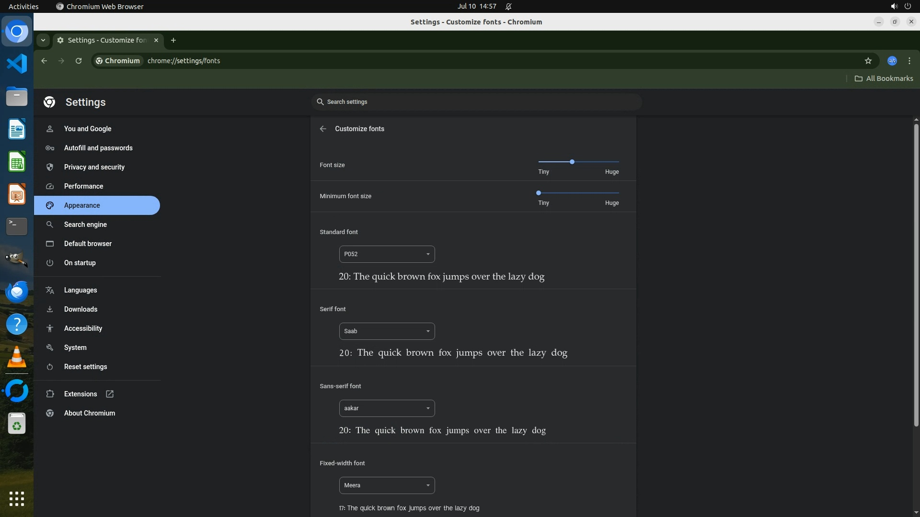Expand the Sans-serif font aakar dropdown
The width and height of the screenshot is (920, 517).
point(387,408)
